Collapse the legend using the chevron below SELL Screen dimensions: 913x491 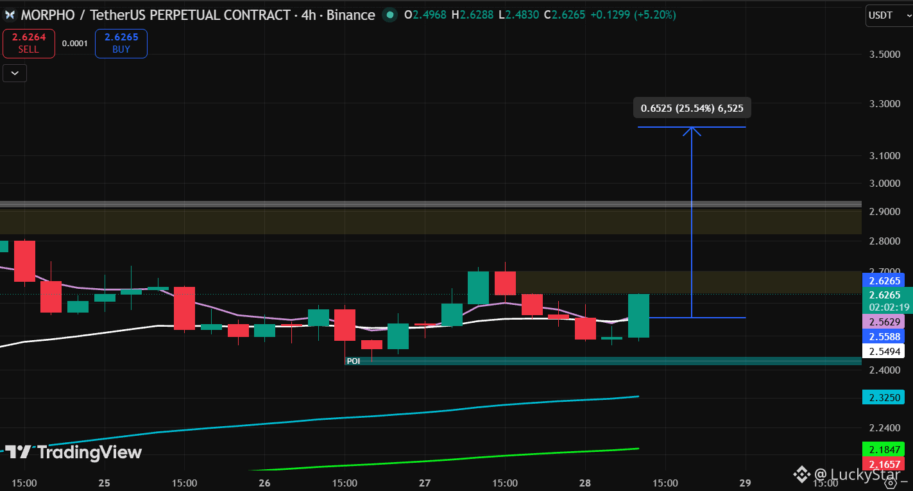coord(15,73)
